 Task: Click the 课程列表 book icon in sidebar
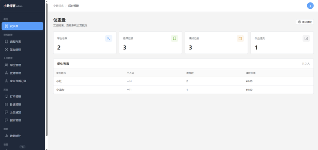pos(6,42)
